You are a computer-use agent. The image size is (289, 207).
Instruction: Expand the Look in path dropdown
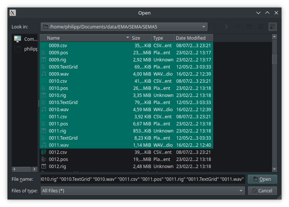point(203,27)
